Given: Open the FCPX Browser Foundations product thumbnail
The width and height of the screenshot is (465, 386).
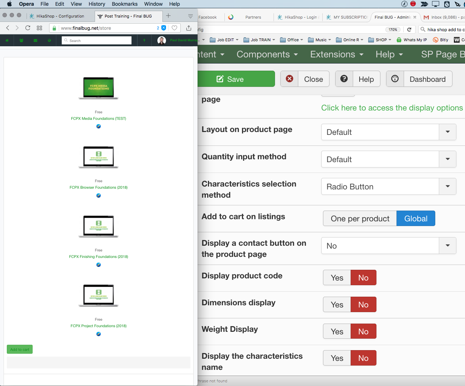Looking at the screenshot, I should 99,157.
